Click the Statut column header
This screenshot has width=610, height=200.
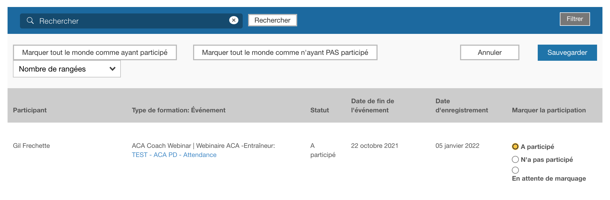click(x=320, y=110)
